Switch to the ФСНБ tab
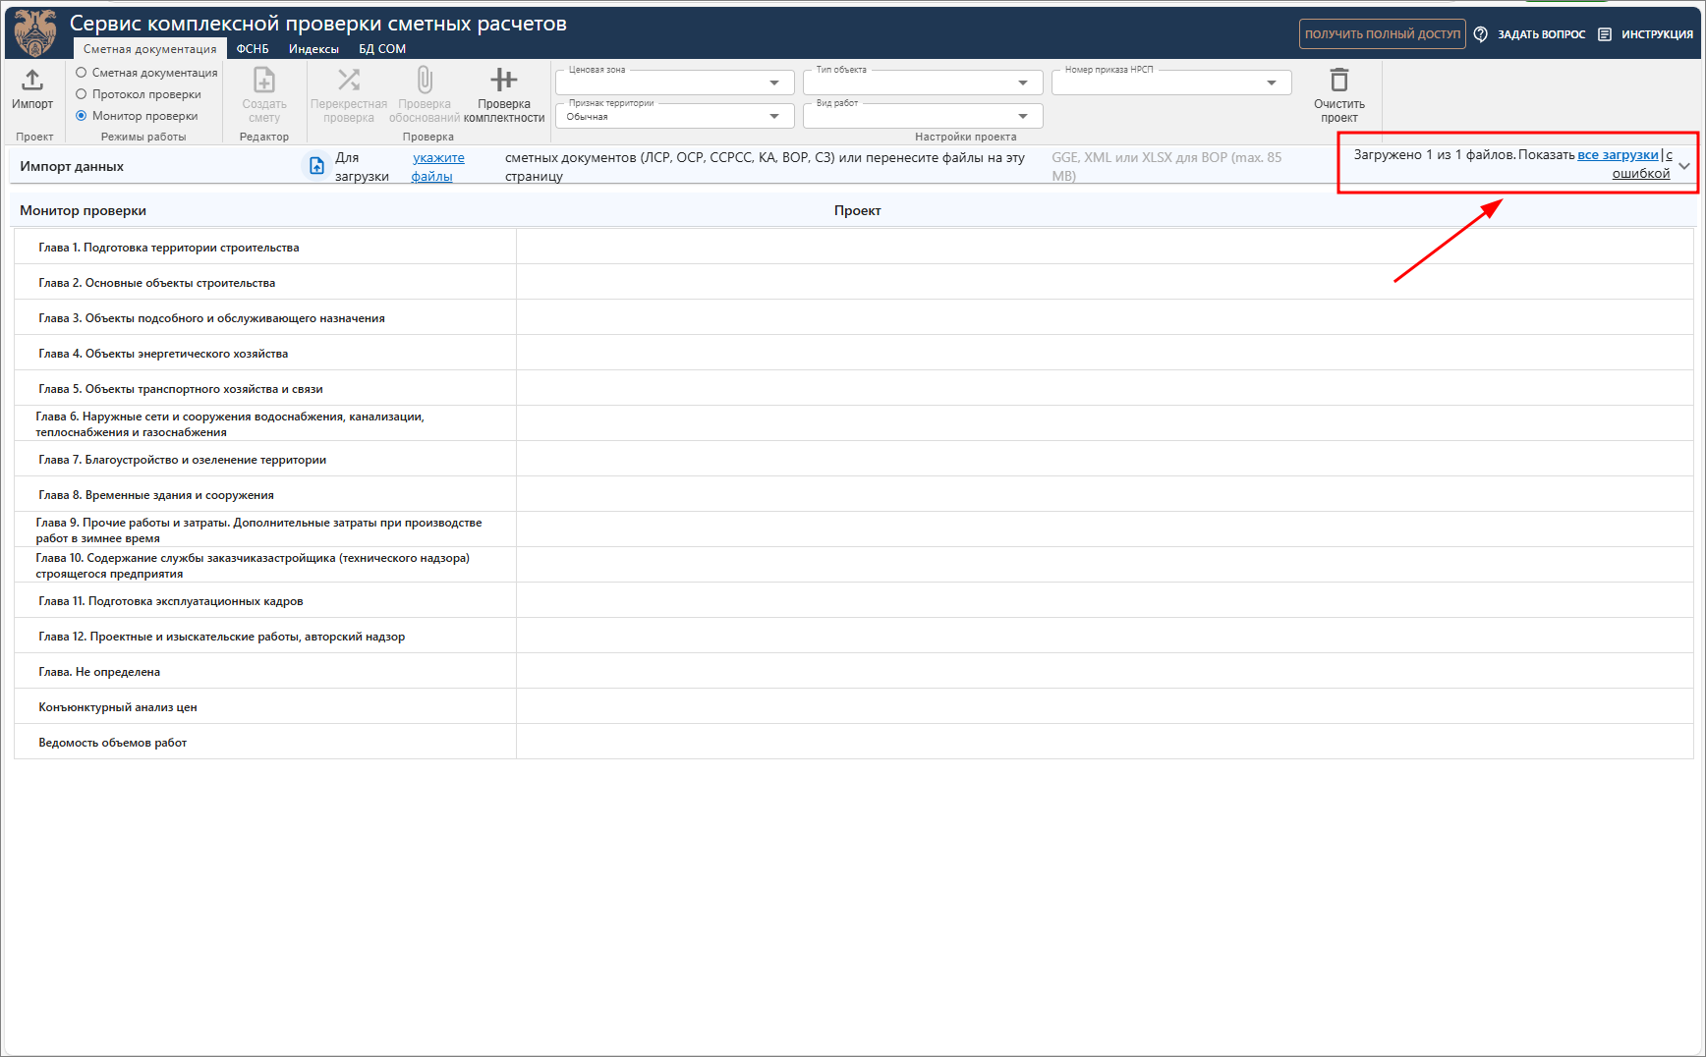 coord(253,49)
